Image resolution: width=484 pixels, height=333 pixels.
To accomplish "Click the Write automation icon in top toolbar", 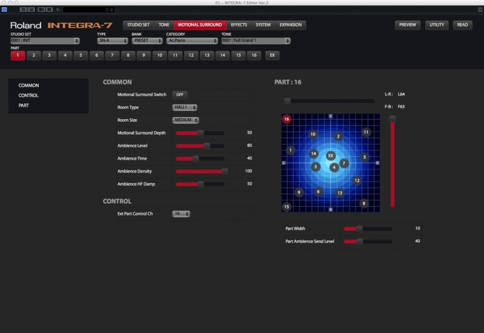I will click(30, 9).
